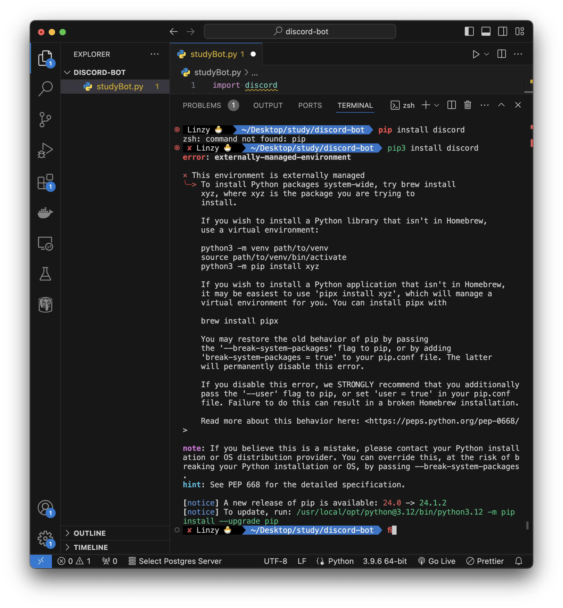The height and width of the screenshot is (608, 563).
Task: Change the LF end of line sequence
Action: tap(302, 561)
